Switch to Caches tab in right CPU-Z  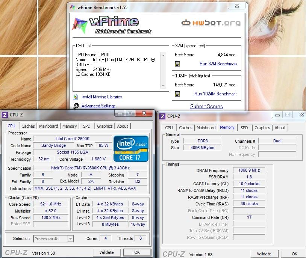click(186, 128)
